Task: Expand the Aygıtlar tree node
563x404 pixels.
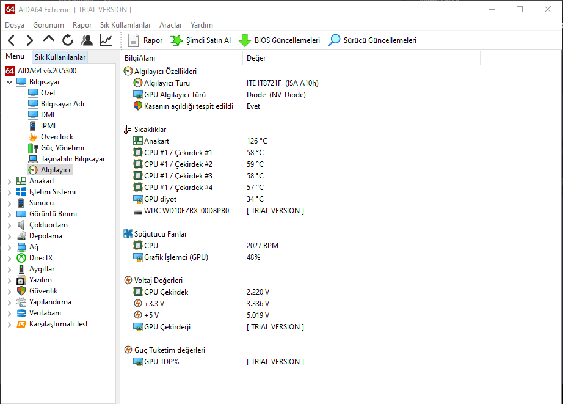Action: pyautogui.click(x=10, y=270)
